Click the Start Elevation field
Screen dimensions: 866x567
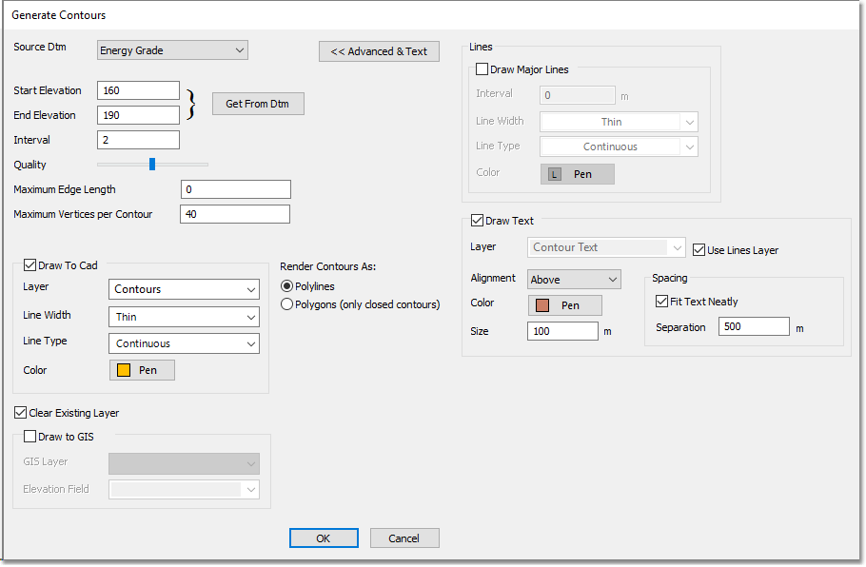[138, 90]
